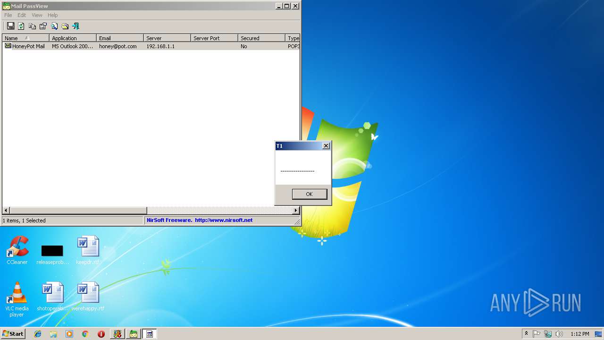Image resolution: width=604 pixels, height=340 pixels.
Task: Click the horizontal scrollbar thumb
Action: [78, 211]
